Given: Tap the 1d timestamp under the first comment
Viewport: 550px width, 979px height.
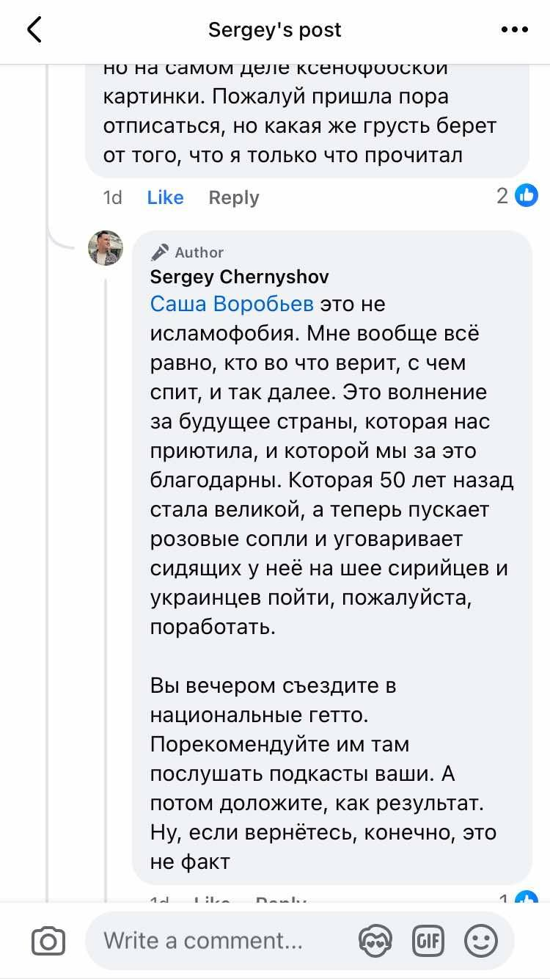Looking at the screenshot, I should (x=113, y=197).
